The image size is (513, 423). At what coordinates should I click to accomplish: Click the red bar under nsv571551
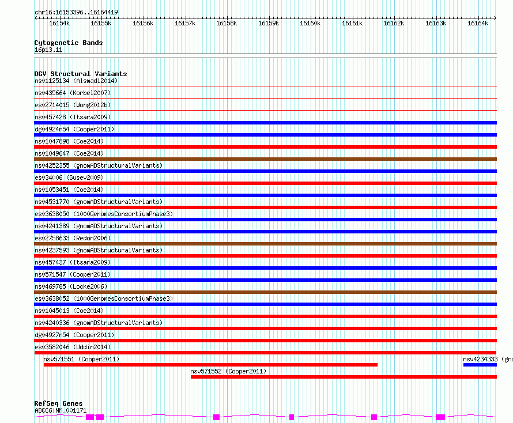210,365
